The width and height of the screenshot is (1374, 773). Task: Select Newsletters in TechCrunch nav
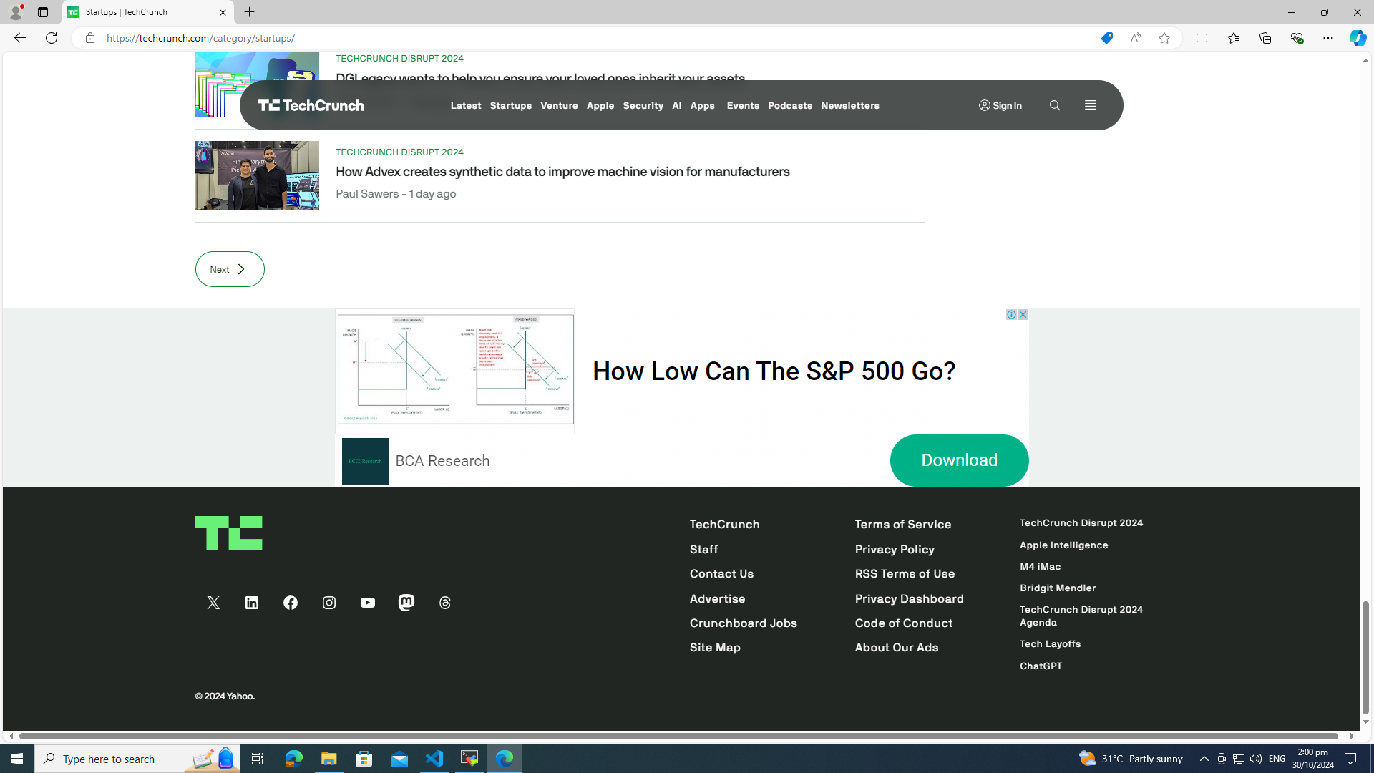[850, 105]
